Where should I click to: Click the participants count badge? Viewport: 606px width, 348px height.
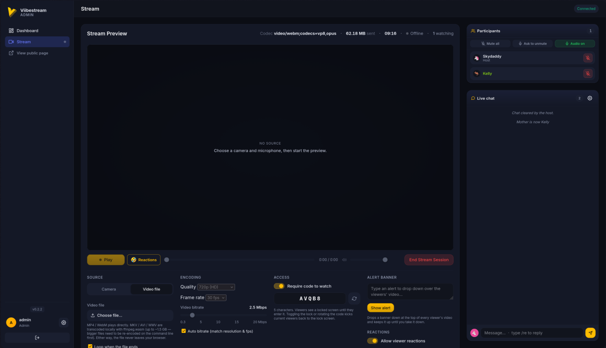pyautogui.click(x=590, y=31)
